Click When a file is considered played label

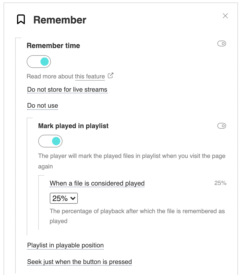97,183
